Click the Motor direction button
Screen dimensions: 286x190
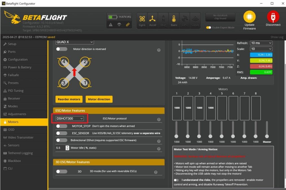coord(99,100)
